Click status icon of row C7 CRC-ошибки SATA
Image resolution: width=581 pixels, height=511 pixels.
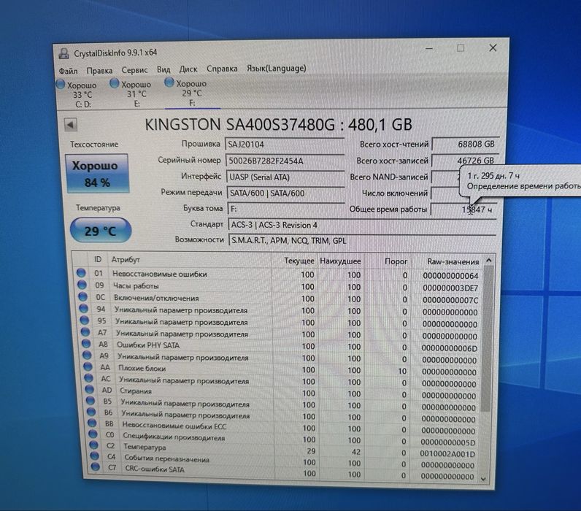(95, 467)
